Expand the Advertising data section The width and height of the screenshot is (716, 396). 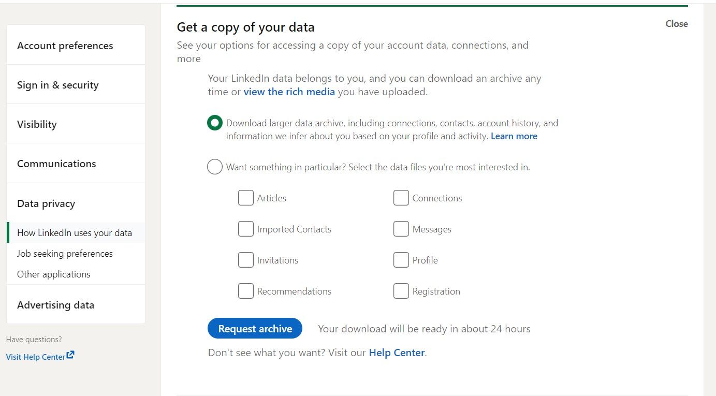click(56, 305)
